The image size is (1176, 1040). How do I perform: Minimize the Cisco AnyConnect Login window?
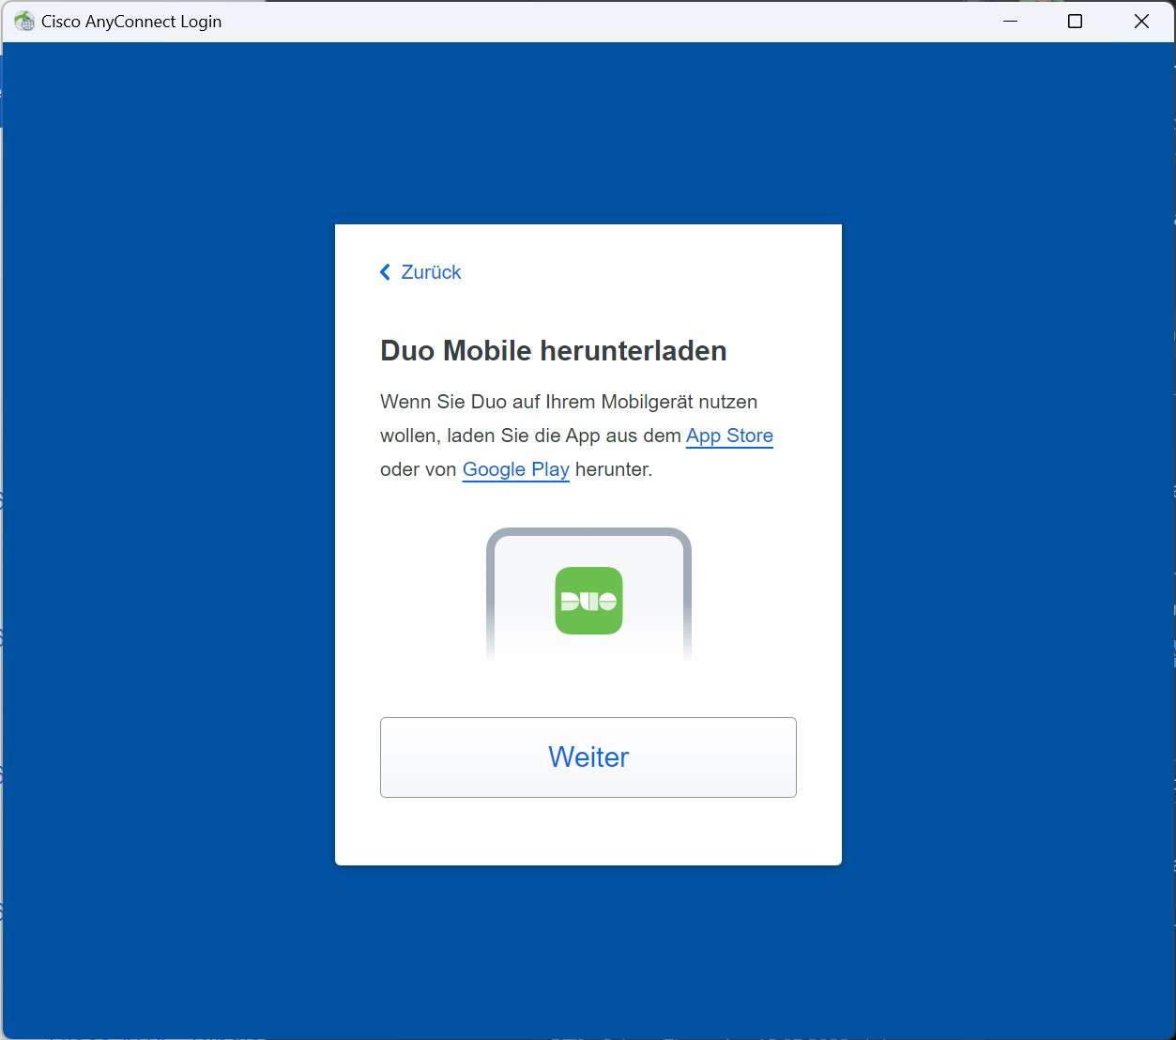point(1011,21)
